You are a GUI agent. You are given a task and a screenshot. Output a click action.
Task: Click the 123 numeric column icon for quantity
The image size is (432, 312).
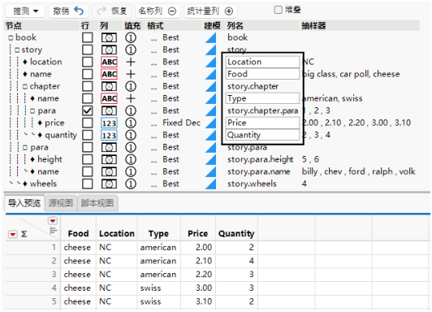pyautogui.click(x=109, y=135)
